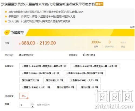
Task: Open the 累计评价 reviews count
Action: point(109,44)
